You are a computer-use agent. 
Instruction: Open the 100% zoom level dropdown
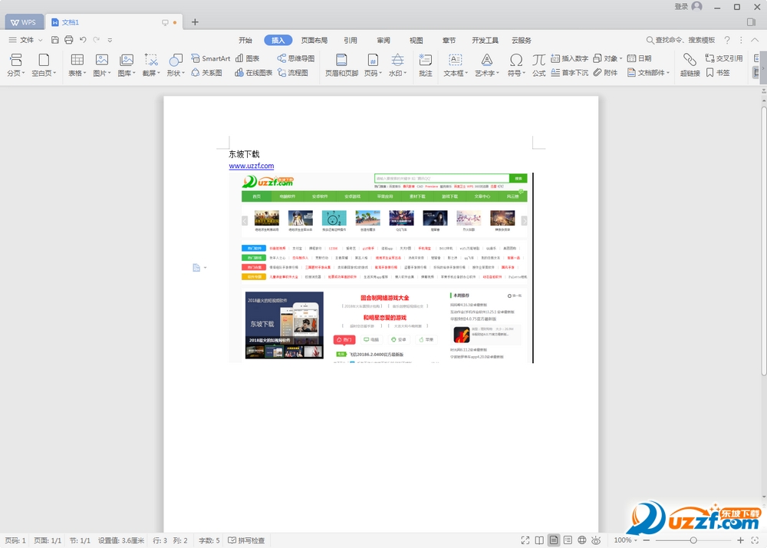pos(625,540)
